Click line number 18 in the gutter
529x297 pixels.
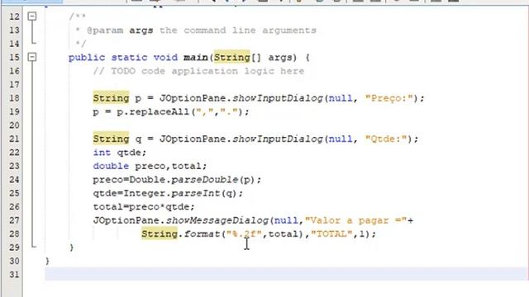coord(14,98)
